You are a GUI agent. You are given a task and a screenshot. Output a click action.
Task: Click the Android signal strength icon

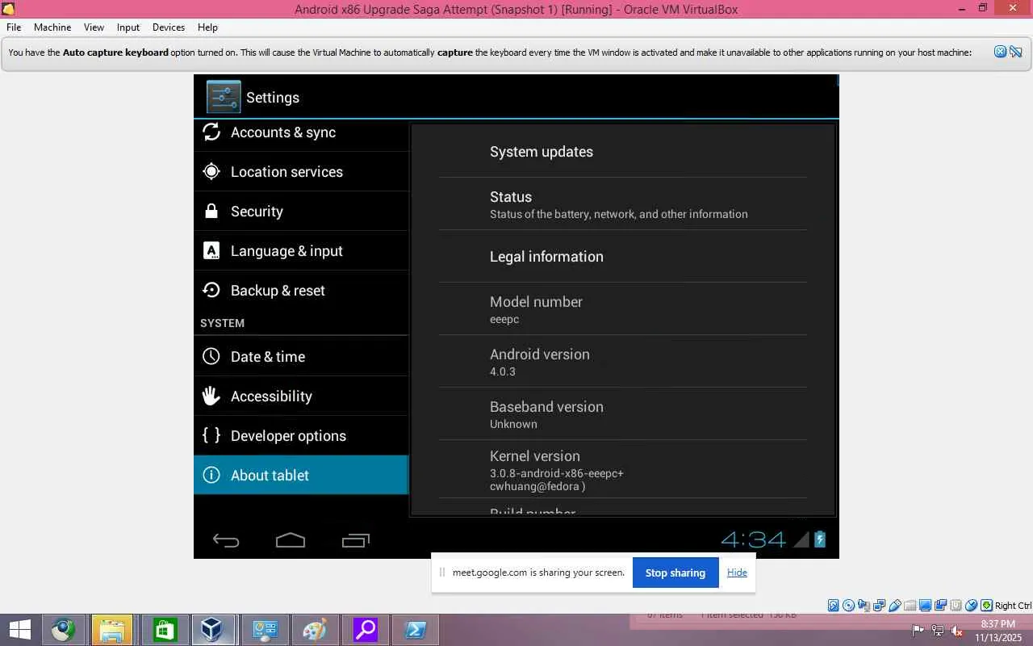[801, 539]
